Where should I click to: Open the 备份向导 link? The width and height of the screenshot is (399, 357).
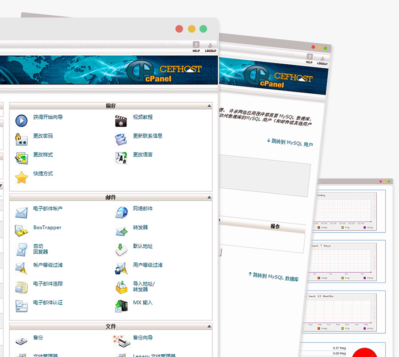(x=143, y=338)
